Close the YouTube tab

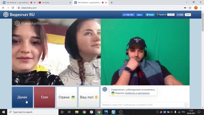[70, 3]
